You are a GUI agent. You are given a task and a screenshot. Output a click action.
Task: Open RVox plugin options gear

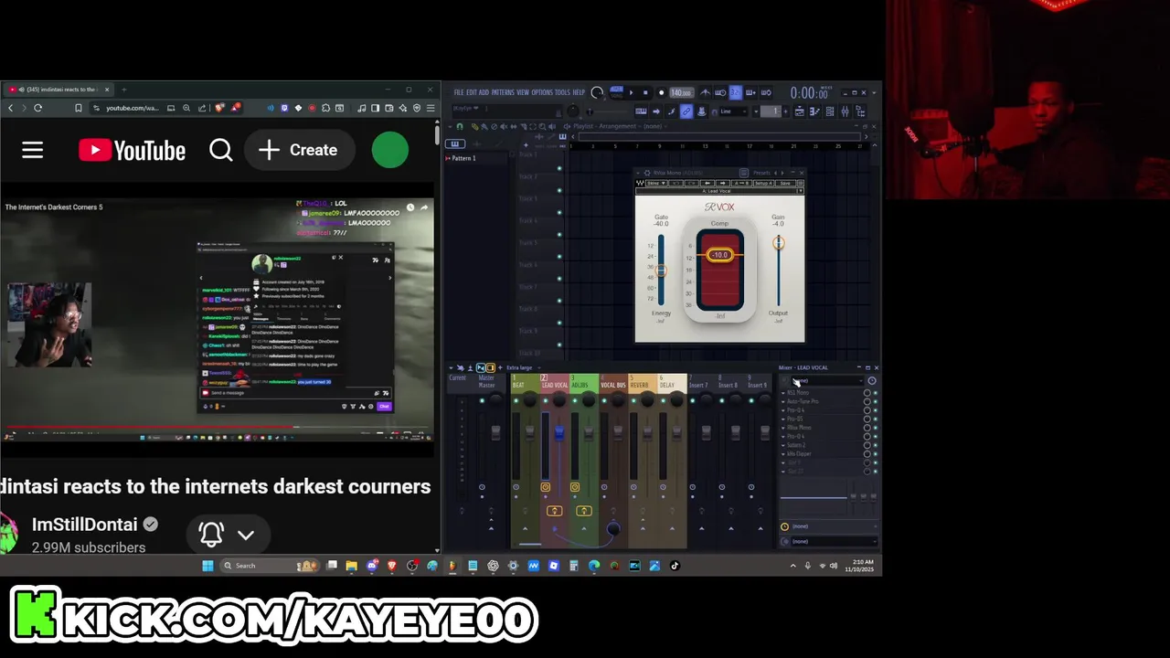click(x=647, y=173)
